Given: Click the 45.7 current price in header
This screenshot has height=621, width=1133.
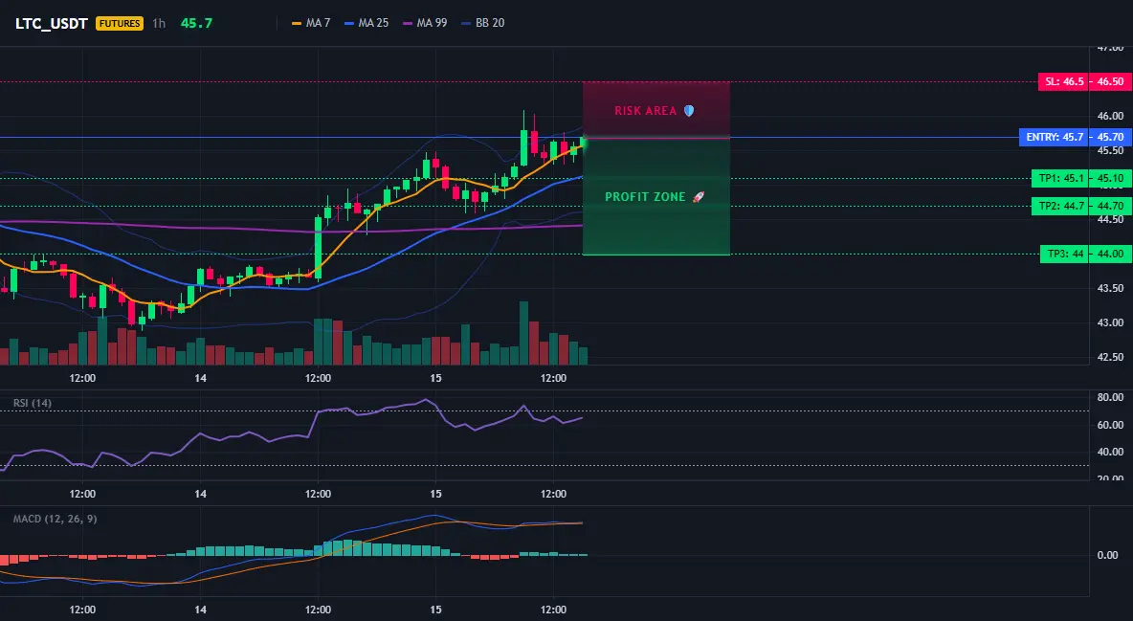Looking at the screenshot, I should click(x=196, y=23).
